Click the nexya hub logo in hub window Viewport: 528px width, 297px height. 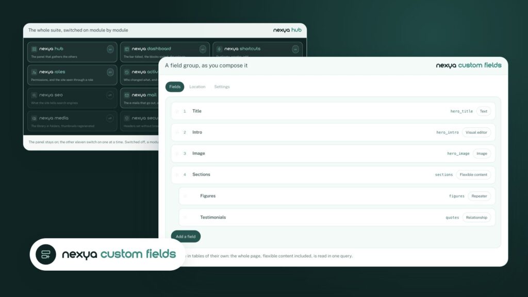point(287,30)
